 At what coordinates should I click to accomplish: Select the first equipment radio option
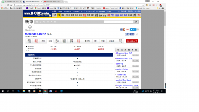(27, 47)
